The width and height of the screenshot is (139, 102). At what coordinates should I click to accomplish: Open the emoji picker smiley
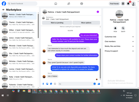coord(95,84)
